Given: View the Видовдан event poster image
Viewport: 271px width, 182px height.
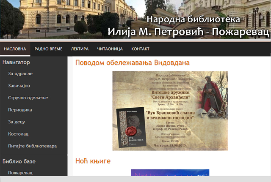Looking at the screenshot, I should [170, 111].
